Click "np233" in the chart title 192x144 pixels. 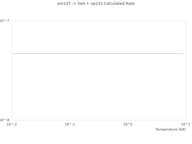coord(96,4)
